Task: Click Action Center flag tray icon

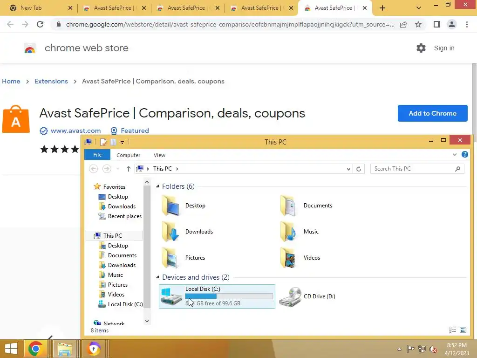Action: (410, 349)
